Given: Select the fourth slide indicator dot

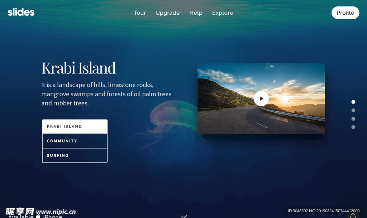Looking at the screenshot, I should coord(353,127).
